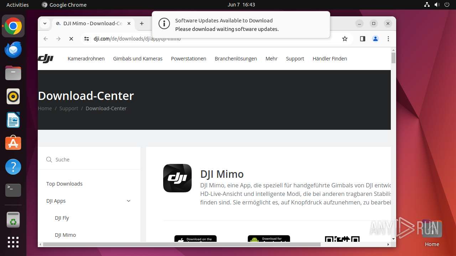Bookmark this tab with star icon
Screen dimensions: 456x256
344,39
